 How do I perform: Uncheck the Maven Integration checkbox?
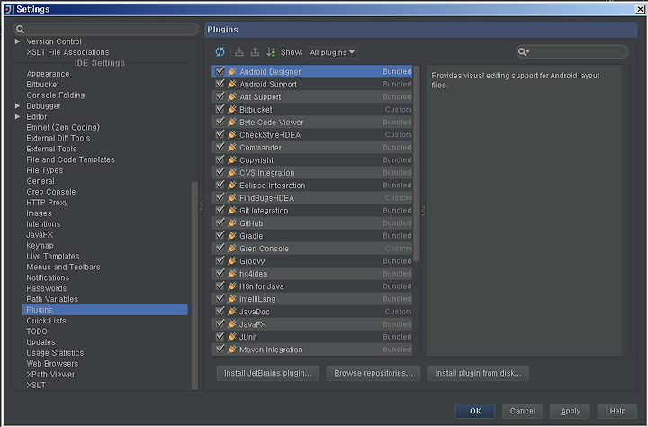click(220, 350)
